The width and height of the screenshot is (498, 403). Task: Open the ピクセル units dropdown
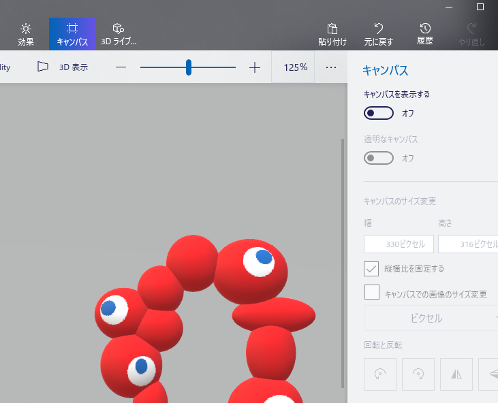pyautogui.click(x=431, y=318)
